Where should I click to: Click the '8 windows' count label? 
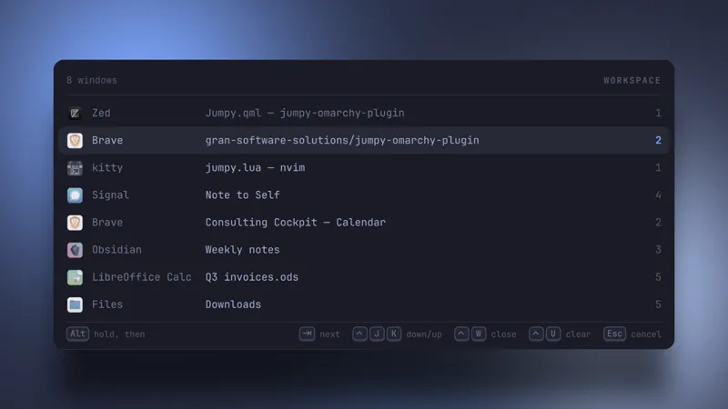[92, 80]
